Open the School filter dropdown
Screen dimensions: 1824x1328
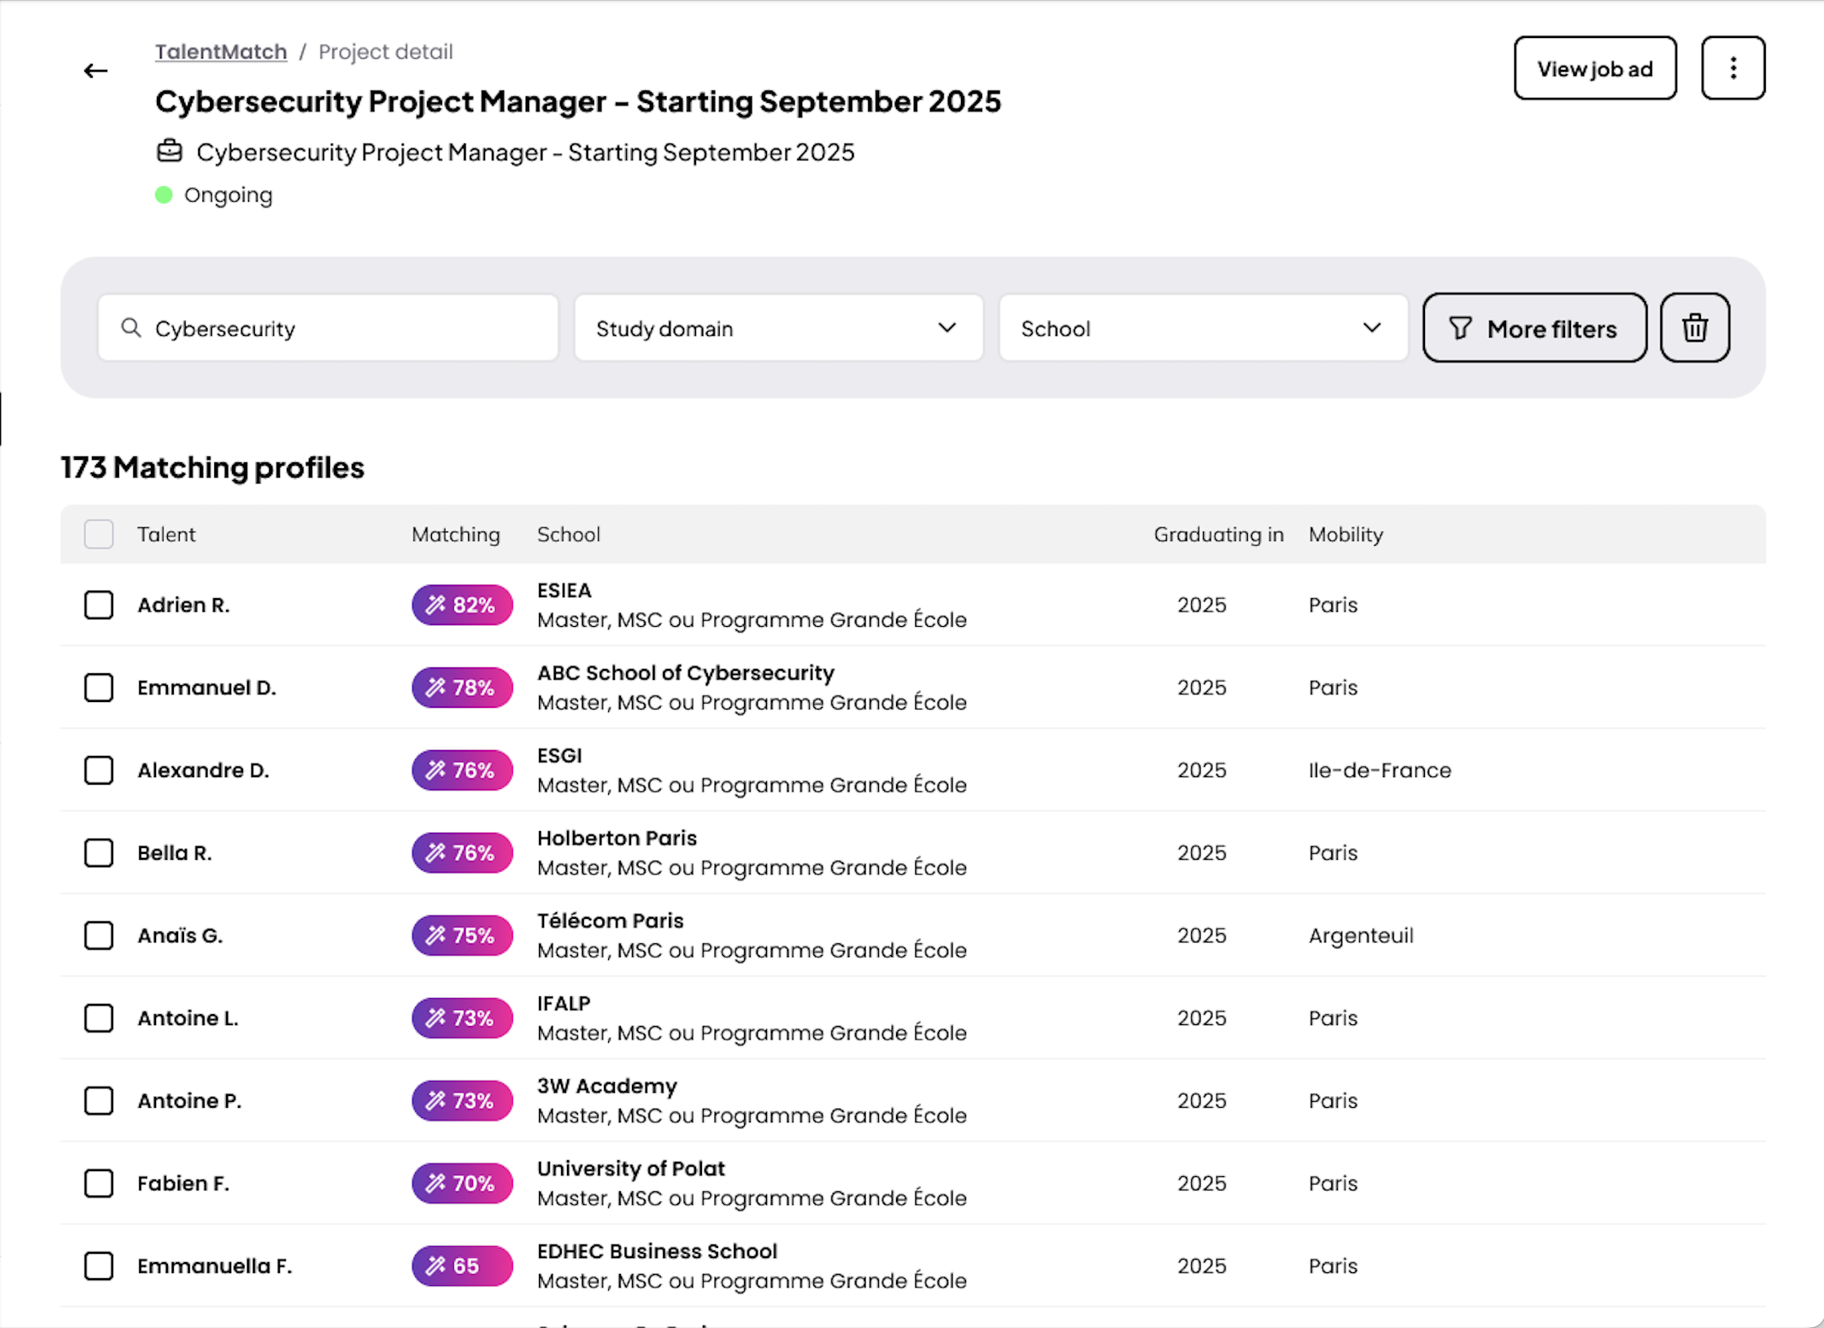point(1181,328)
